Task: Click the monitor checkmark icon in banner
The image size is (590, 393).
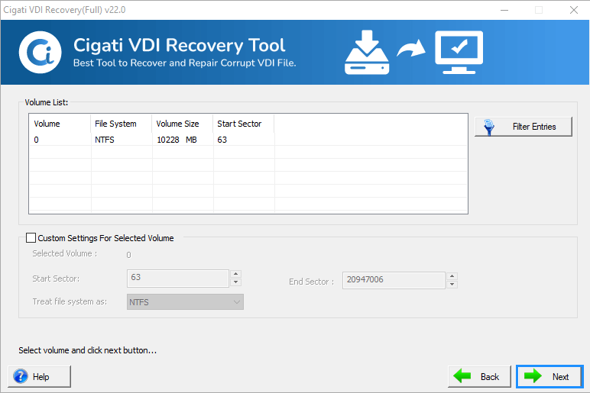Action: click(x=459, y=52)
